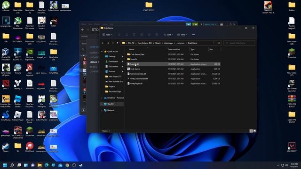Open taskbar Search
The width and height of the screenshot is (301, 169).
[12, 165]
